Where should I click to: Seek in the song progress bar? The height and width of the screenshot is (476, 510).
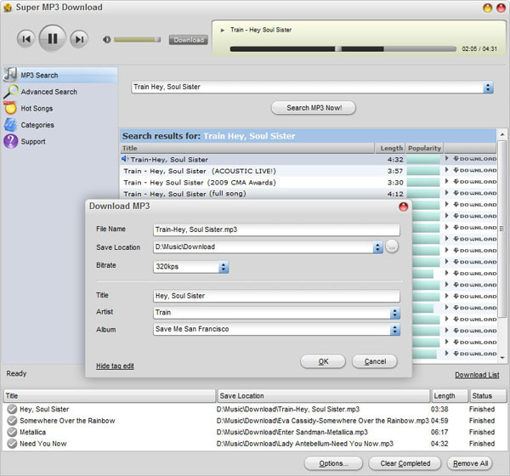[x=343, y=49]
